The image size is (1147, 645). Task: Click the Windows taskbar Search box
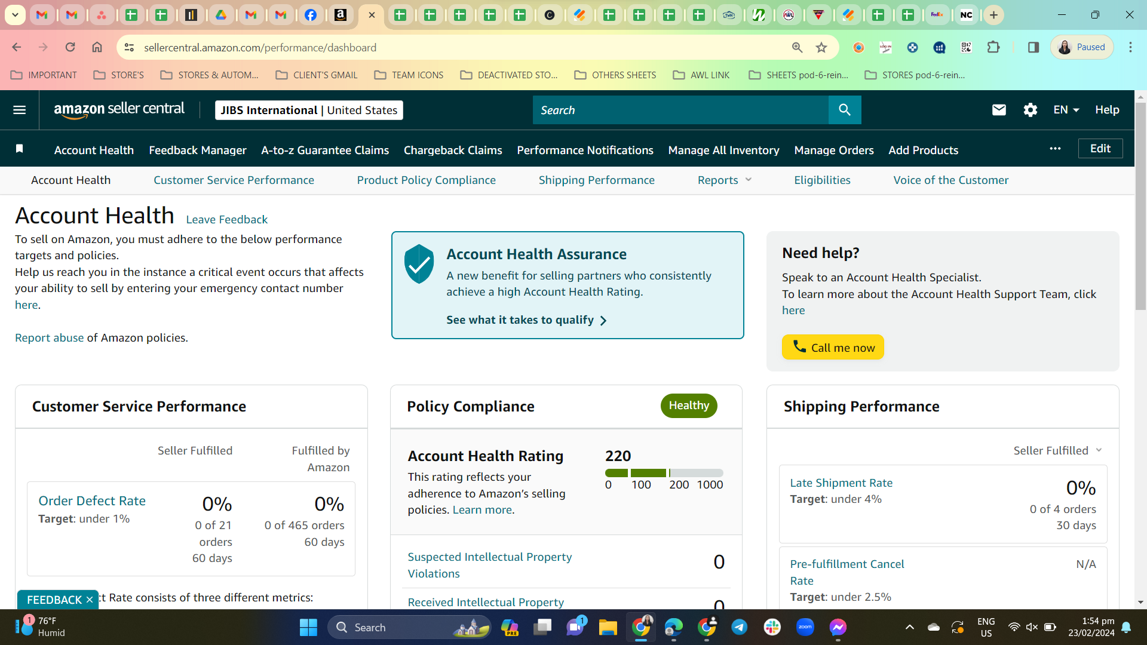(x=409, y=627)
